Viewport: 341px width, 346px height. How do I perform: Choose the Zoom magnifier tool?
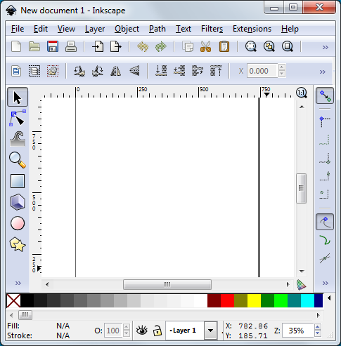pos(18,160)
